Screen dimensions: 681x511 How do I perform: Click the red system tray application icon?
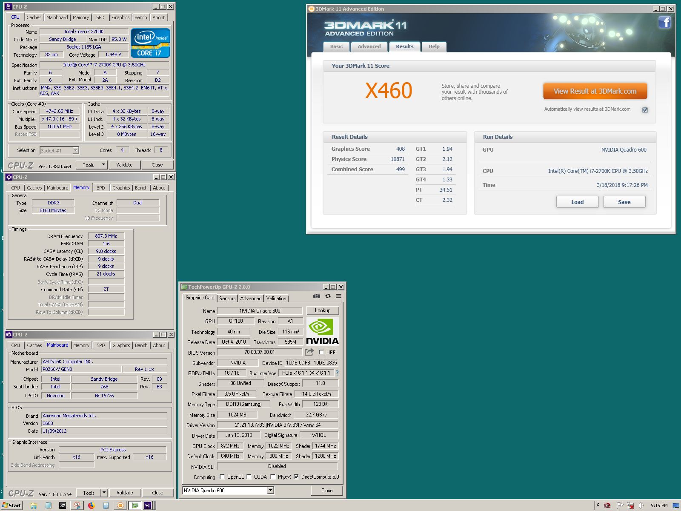tap(607, 505)
